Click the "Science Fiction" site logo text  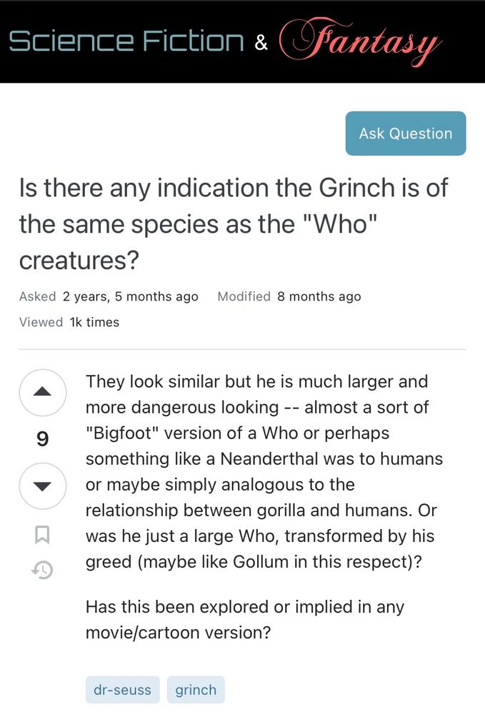(126, 41)
